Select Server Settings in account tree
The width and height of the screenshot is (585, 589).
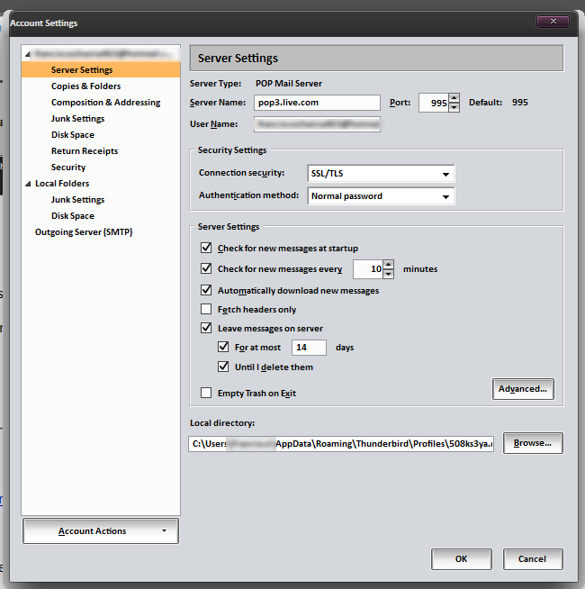(101, 70)
